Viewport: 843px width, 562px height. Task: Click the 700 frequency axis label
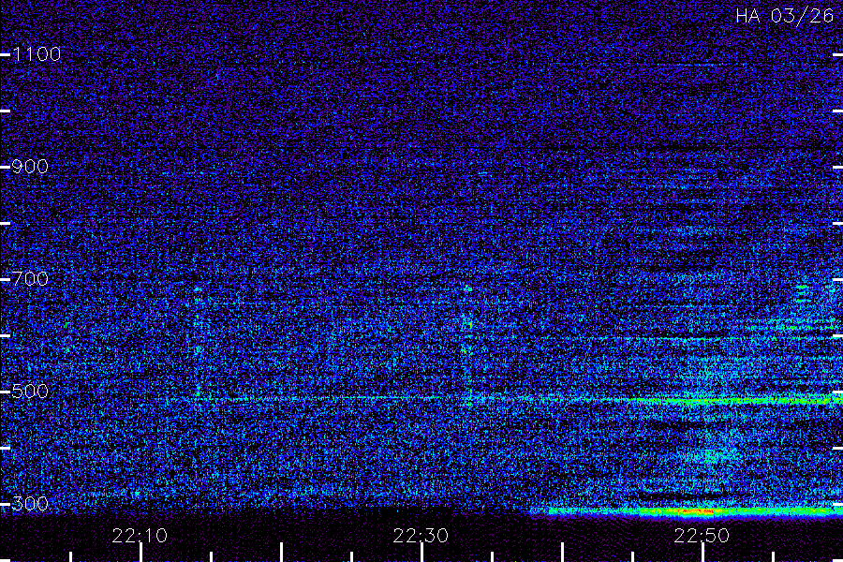tap(30, 279)
